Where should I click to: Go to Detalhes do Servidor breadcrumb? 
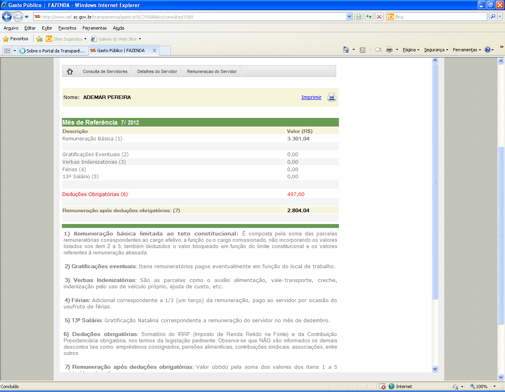point(157,71)
